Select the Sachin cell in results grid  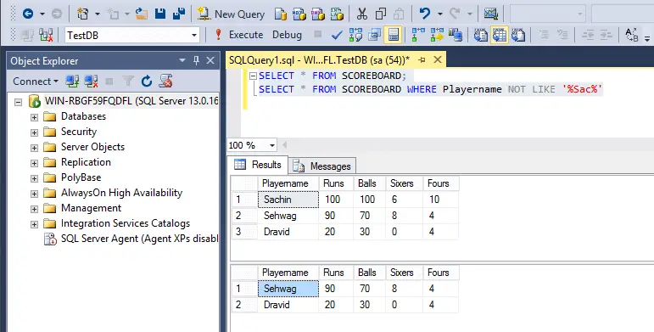(288, 200)
